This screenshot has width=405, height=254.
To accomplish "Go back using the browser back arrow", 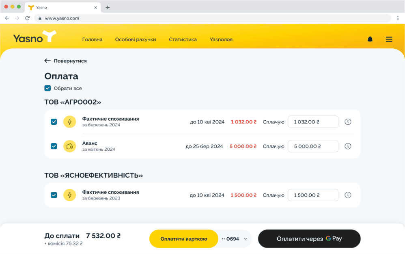I will [x=7, y=18].
